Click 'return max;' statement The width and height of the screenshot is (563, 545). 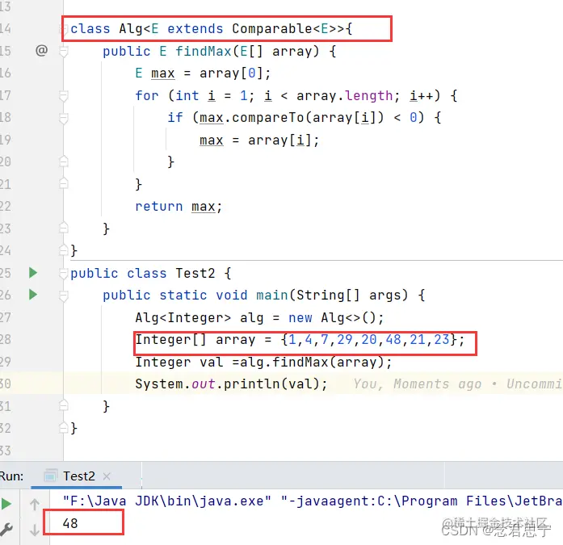(x=179, y=207)
